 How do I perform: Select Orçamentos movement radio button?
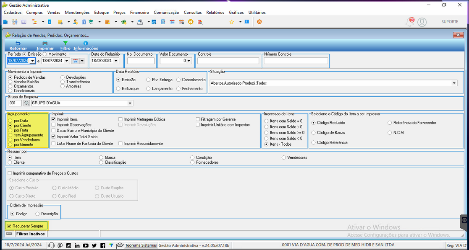[x=11, y=86]
